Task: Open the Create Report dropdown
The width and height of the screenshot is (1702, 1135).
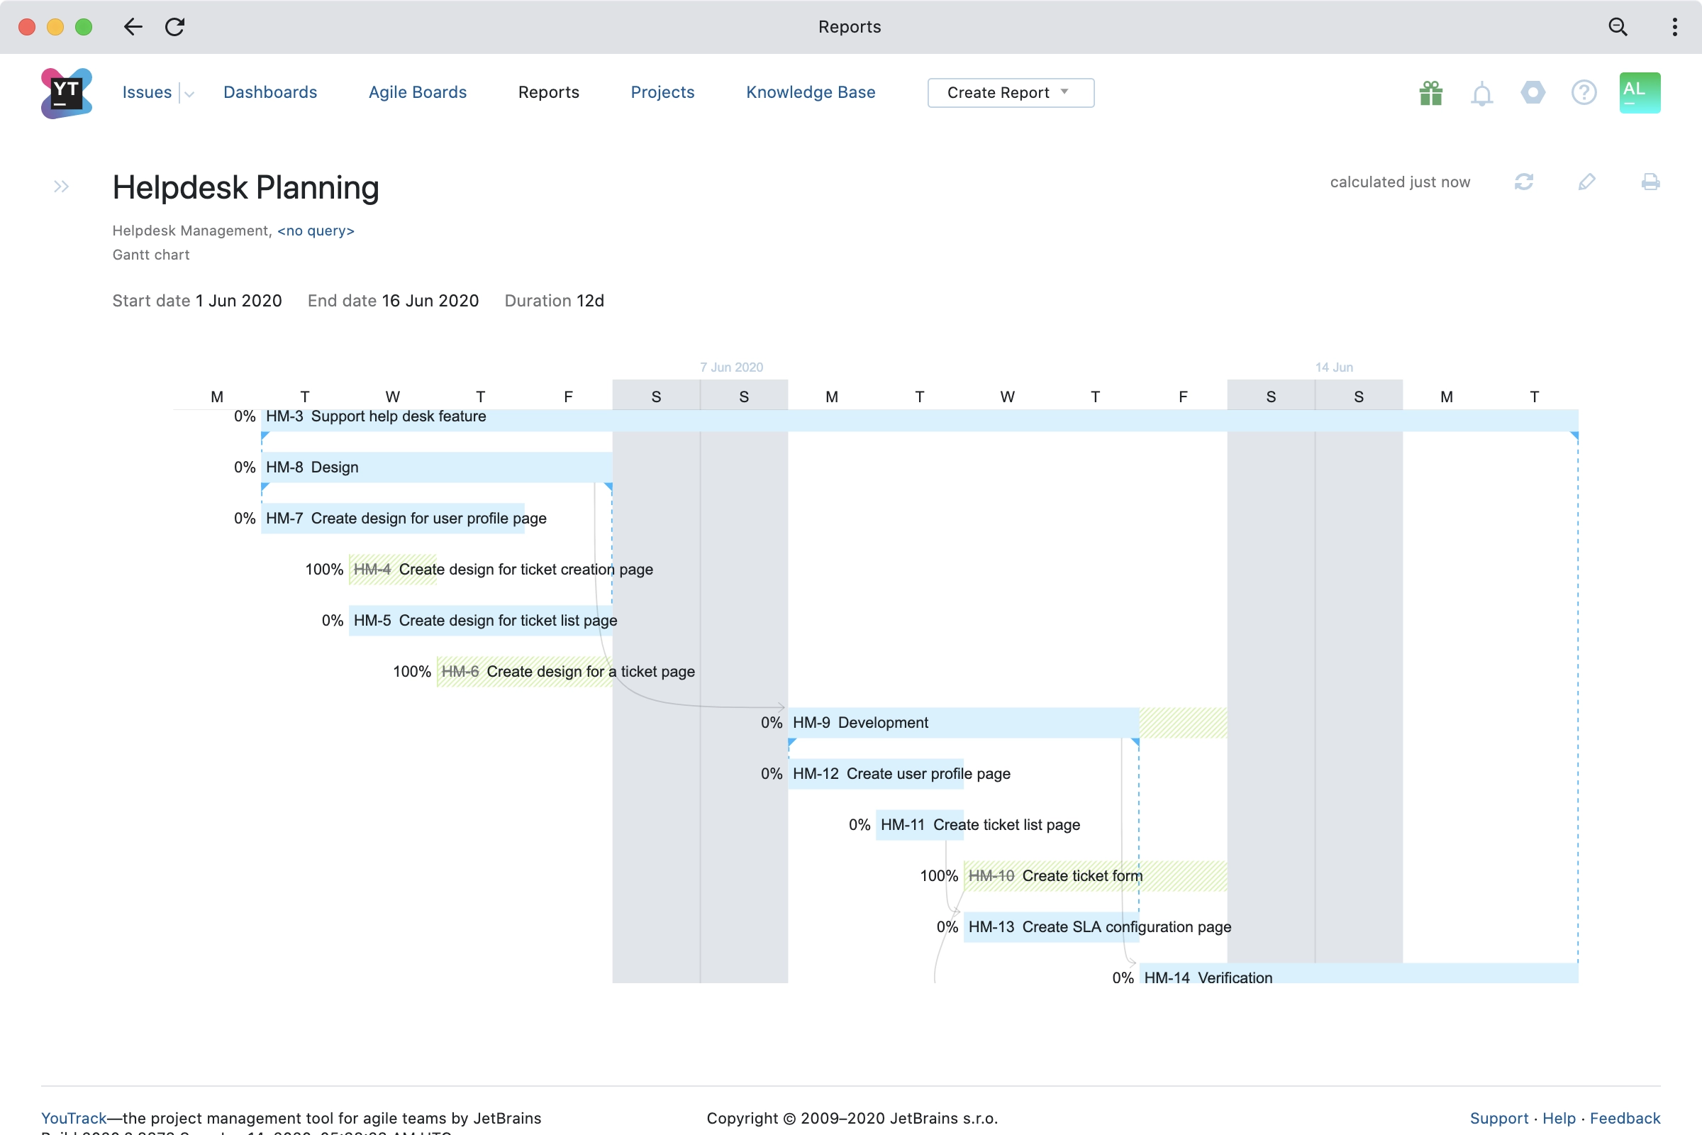Action: (x=1010, y=93)
